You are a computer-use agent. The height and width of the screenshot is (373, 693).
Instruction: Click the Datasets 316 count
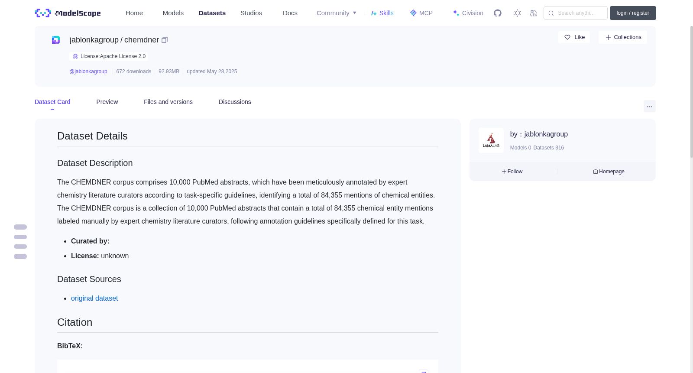coord(549,148)
